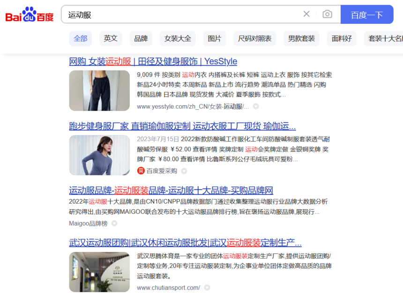The height and width of the screenshot is (297, 403).
Task: Select the 面料好 filter tab
Action: [342, 38]
